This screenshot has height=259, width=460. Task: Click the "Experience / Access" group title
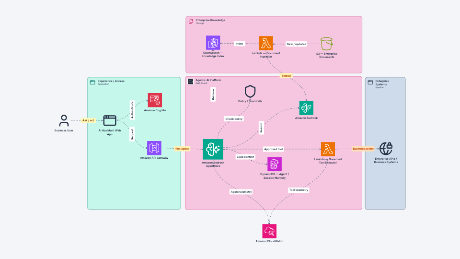111,81
